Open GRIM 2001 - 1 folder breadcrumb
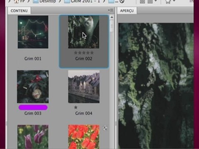199x149 pixels. point(83,1)
